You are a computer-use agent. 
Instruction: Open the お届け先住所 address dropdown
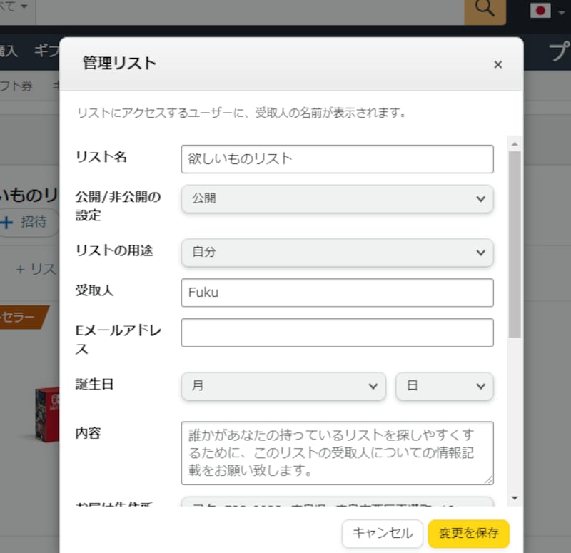click(x=337, y=502)
